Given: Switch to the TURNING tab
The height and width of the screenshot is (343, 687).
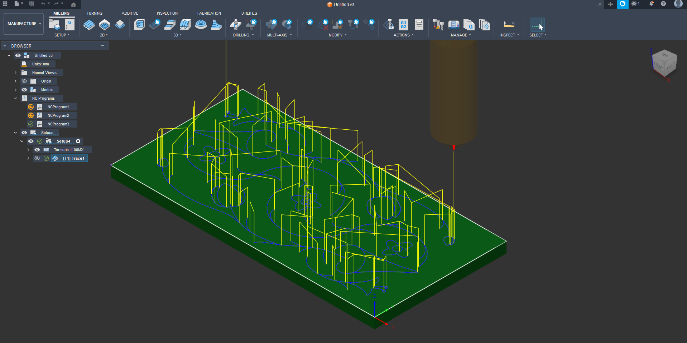Looking at the screenshot, I should 94,13.
